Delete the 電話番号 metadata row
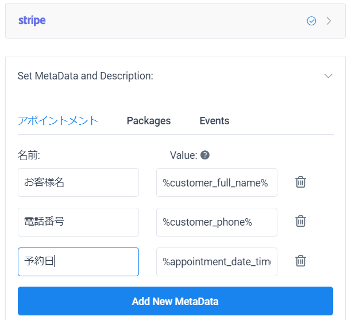This screenshot has height=320, width=363. click(x=300, y=222)
